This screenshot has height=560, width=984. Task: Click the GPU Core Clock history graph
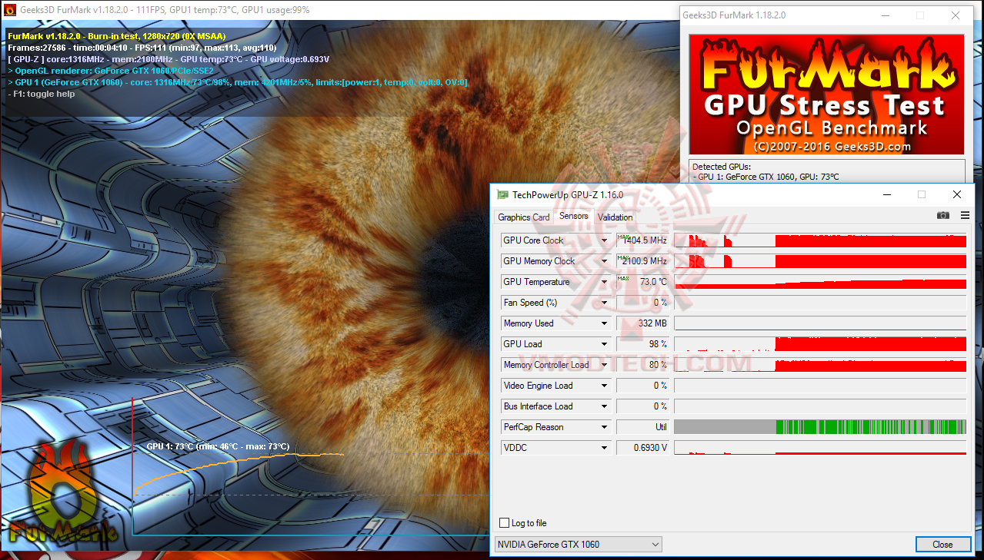820,240
